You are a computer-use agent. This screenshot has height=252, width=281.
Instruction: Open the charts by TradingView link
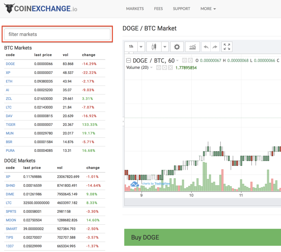point(156,184)
